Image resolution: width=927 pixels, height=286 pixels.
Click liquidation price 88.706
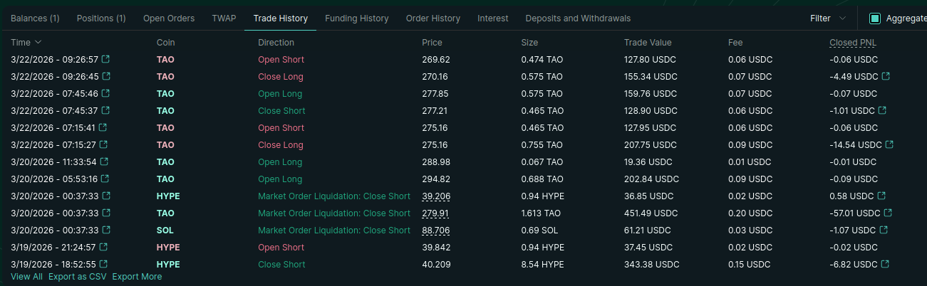coord(436,230)
